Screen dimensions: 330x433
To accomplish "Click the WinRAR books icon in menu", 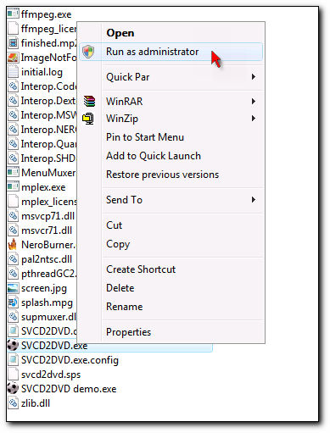I will 89,102.
